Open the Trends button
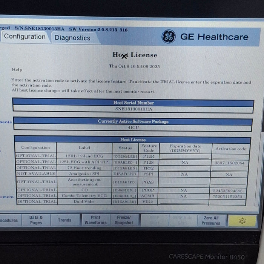 point(64,220)
